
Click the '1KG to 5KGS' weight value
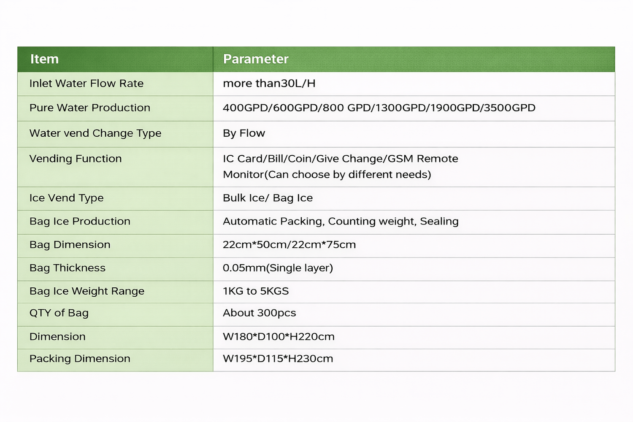(256, 291)
